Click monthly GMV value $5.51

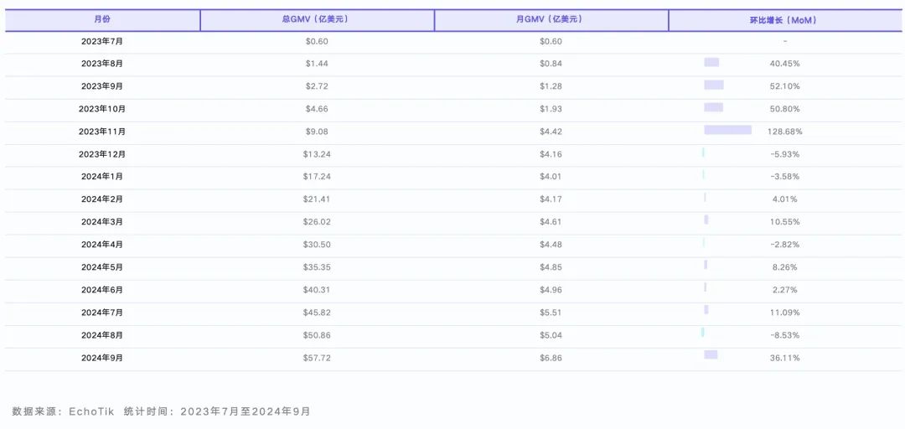[551, 313]
